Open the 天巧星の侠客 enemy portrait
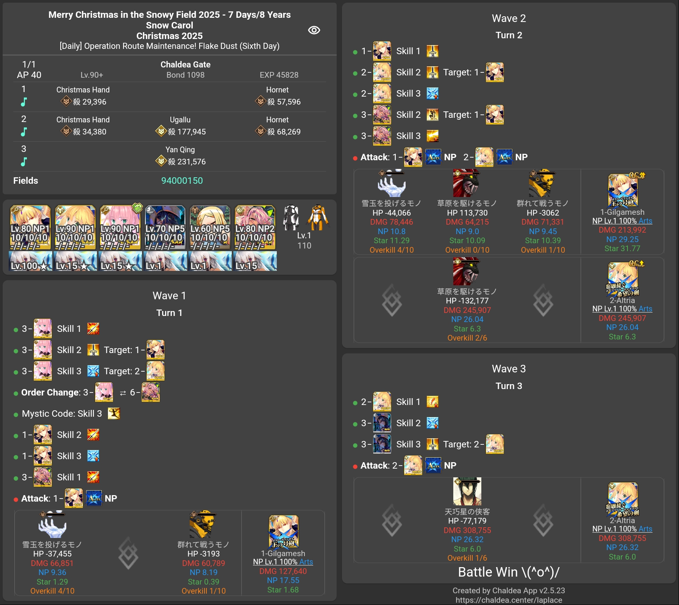The image size is (679, 605). (467, 491)
